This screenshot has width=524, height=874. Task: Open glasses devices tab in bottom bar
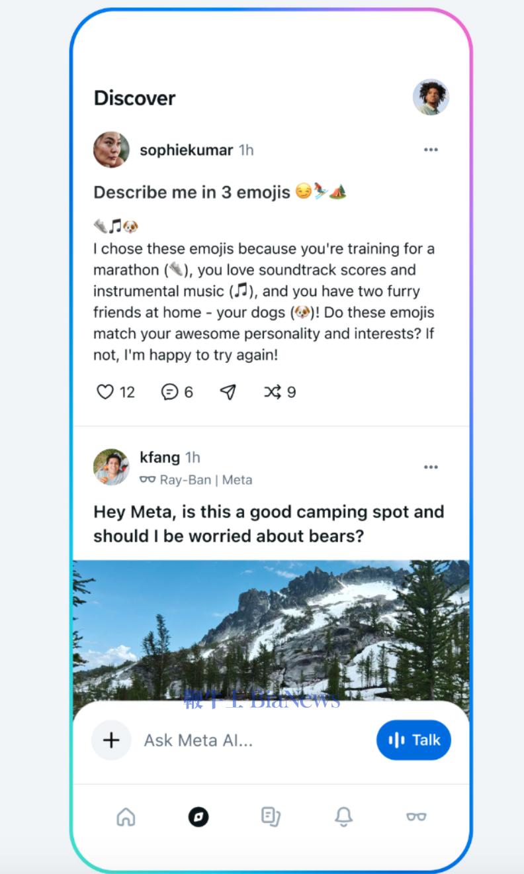pyautogui.click(x=416, y=817)
